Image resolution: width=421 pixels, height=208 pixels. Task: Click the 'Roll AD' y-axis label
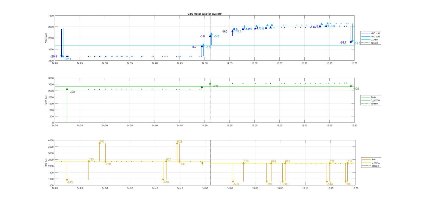pos(46,162)
